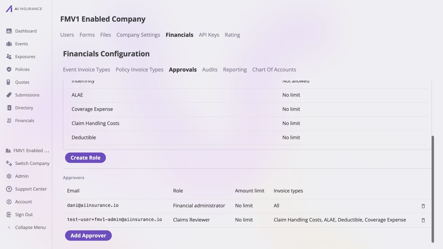443x249 pixels.
Task: Open Quotes in sidebar
Action: (22, 82)
